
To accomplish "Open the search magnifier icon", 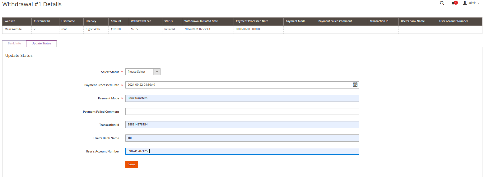I will (442, 3).
